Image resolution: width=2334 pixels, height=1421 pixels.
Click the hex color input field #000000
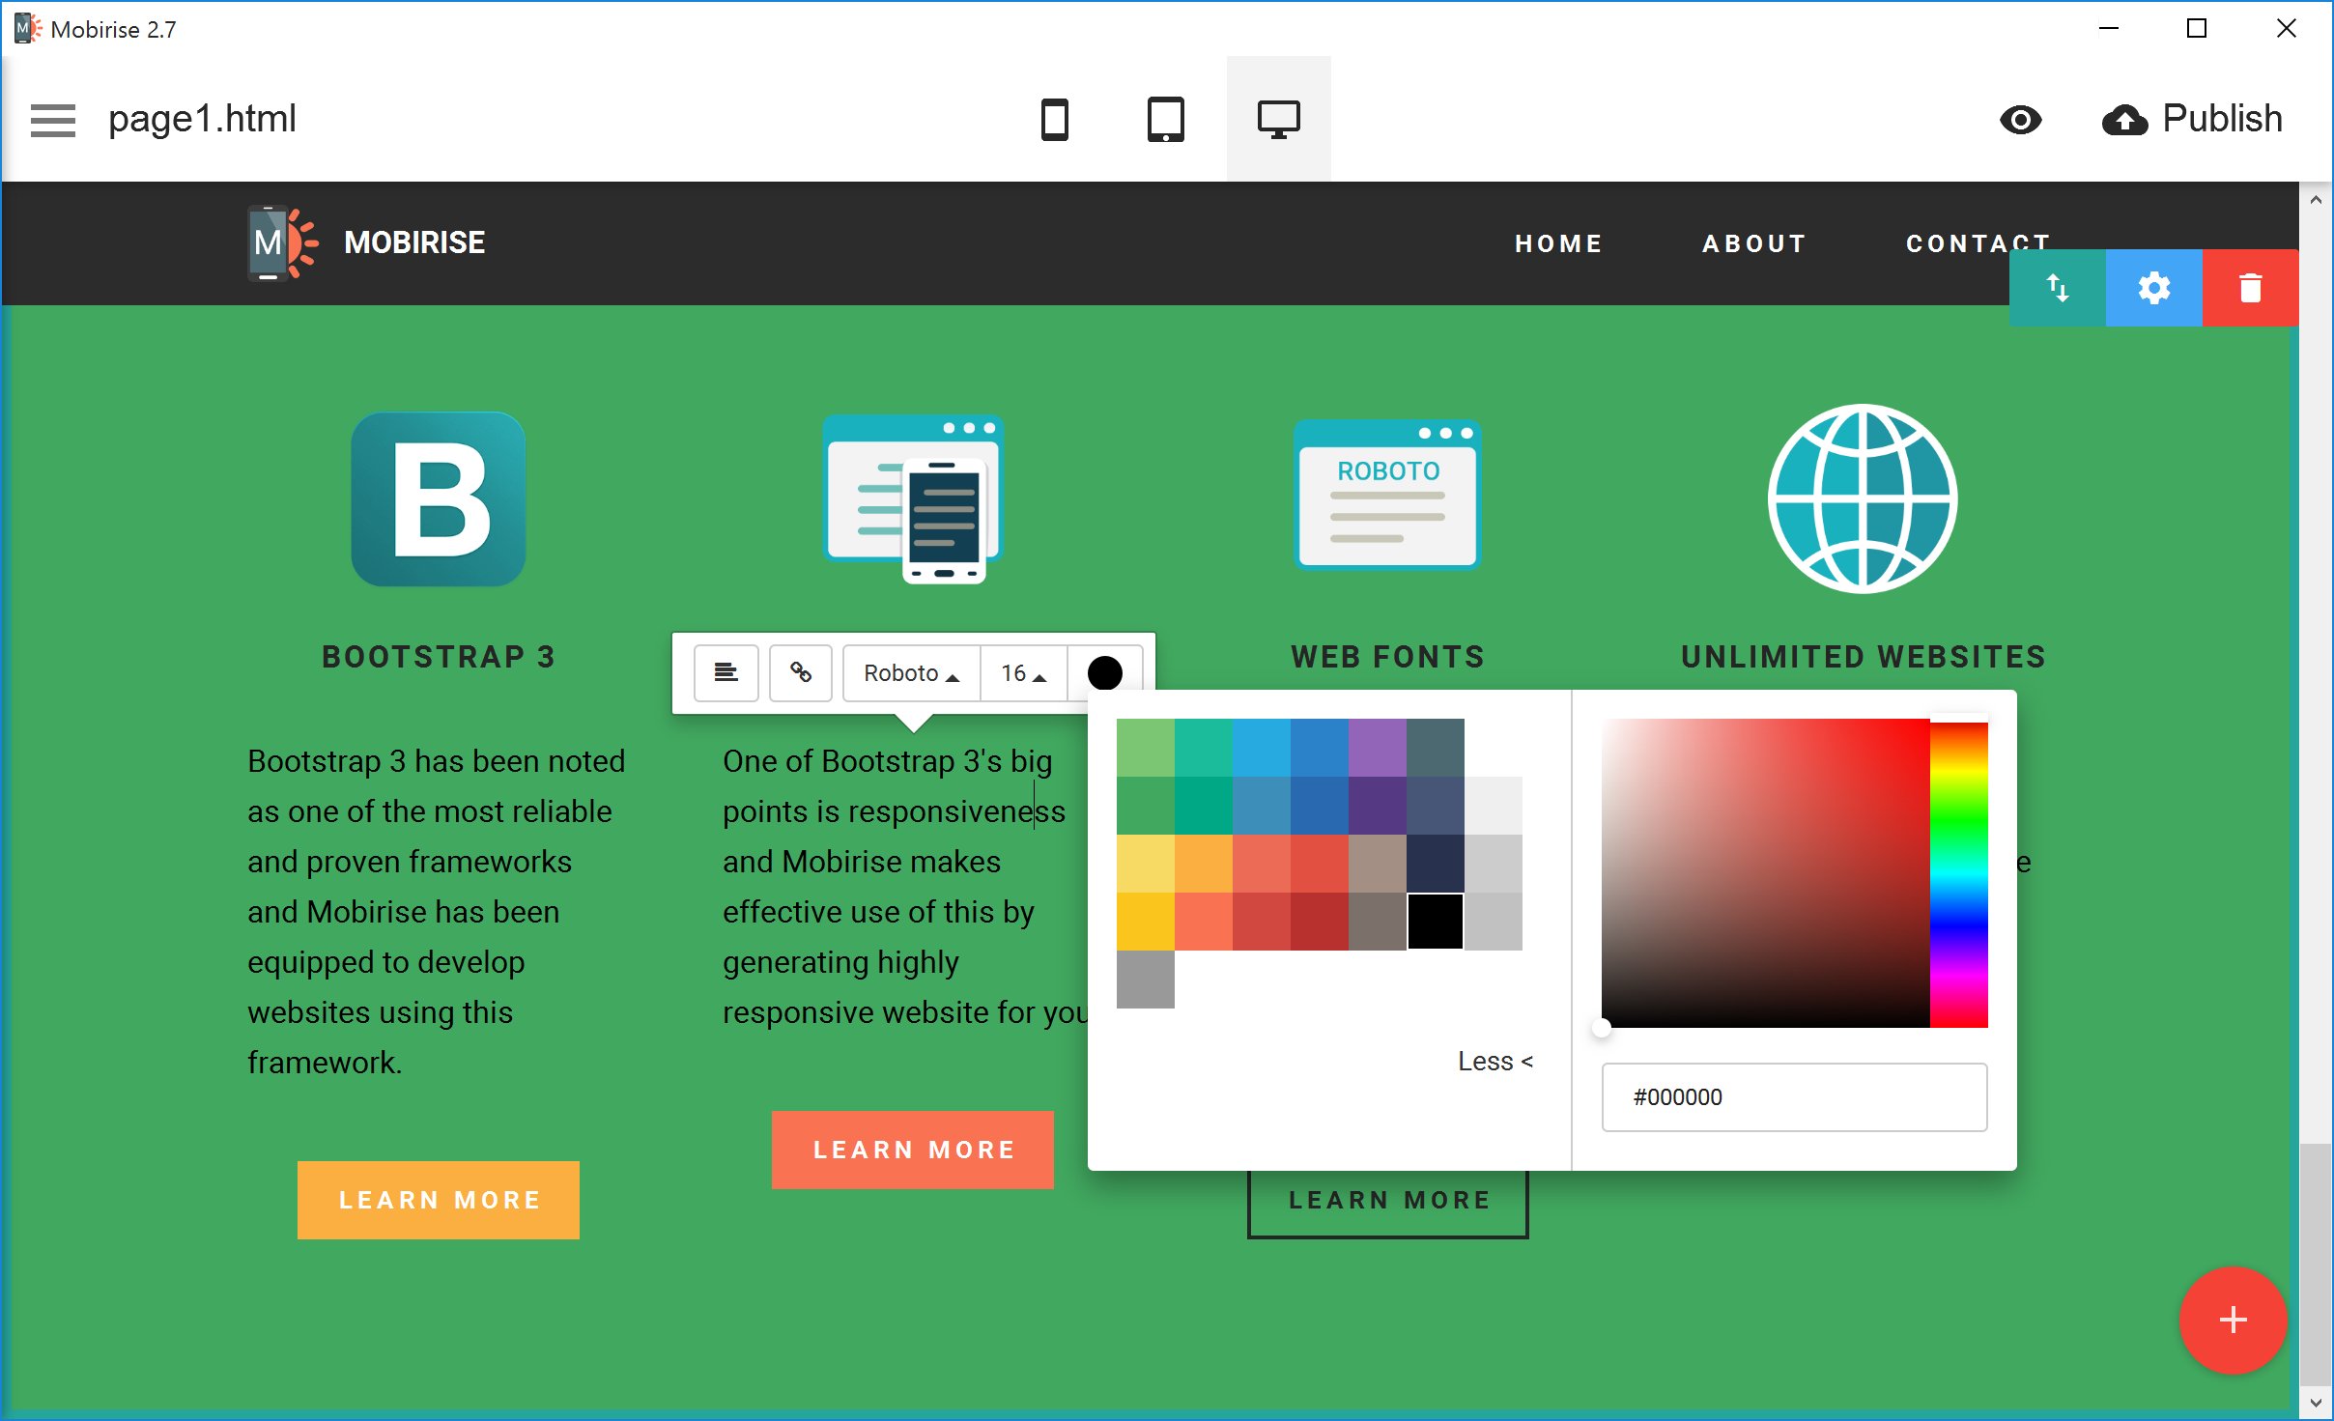coord(1797,1097)
